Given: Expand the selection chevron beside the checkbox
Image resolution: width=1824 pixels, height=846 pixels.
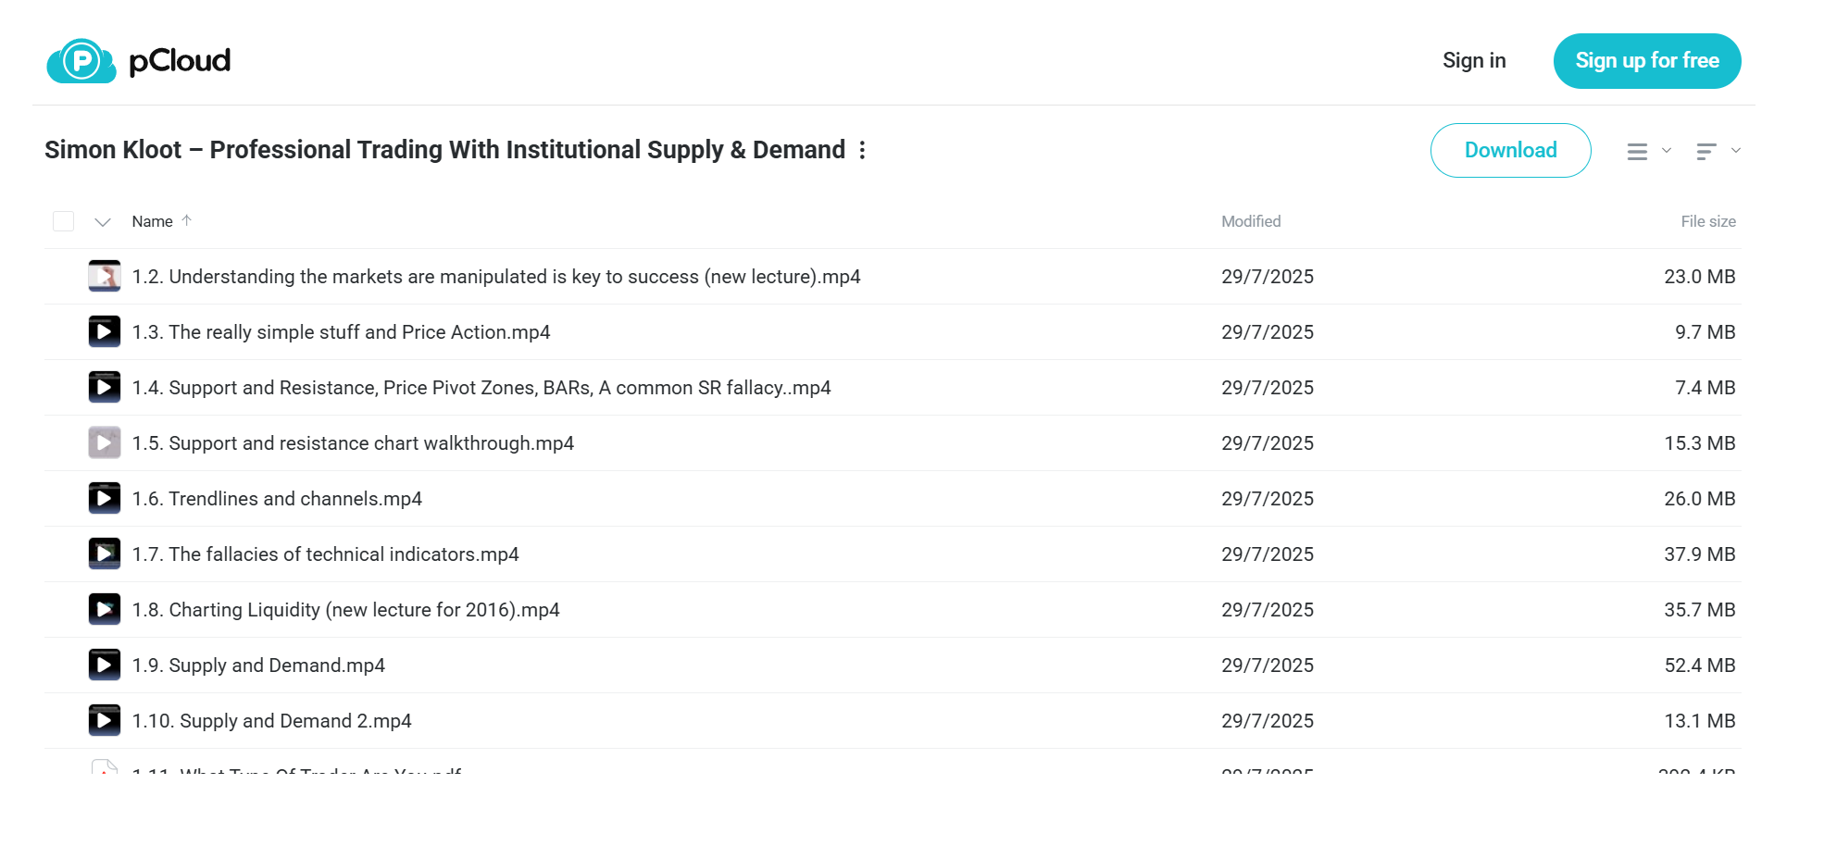Looking at the screenshot, I should (103, 222).
